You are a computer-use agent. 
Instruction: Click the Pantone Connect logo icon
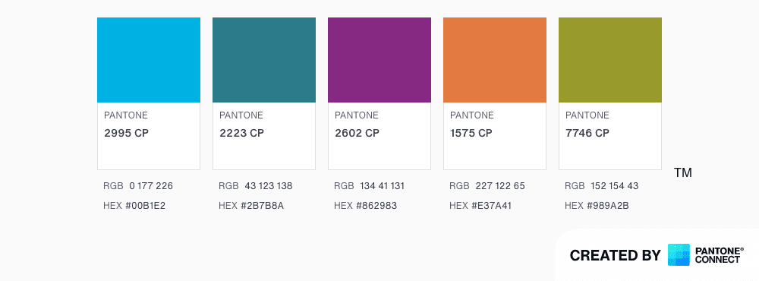coord(679,255)
